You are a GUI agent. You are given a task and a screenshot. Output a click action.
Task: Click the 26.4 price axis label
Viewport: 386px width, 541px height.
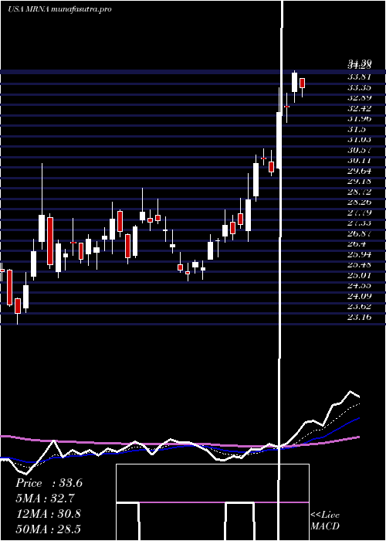coord(357,244)
